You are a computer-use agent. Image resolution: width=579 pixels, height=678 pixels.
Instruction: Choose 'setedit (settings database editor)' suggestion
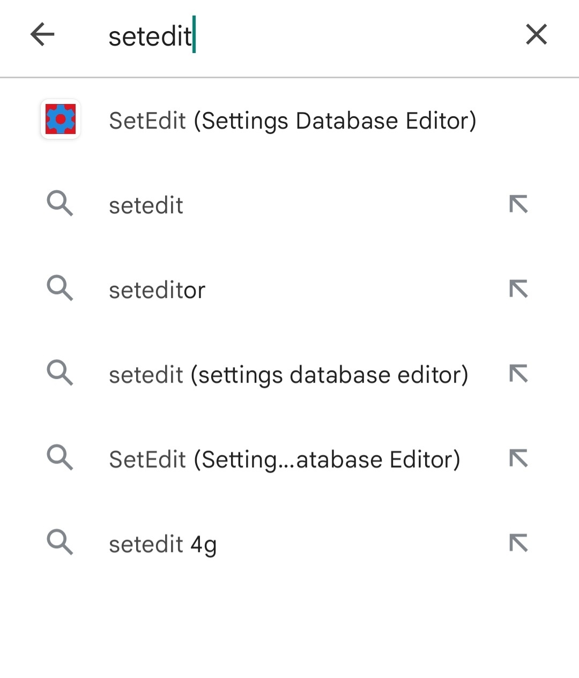pos(288,375)
